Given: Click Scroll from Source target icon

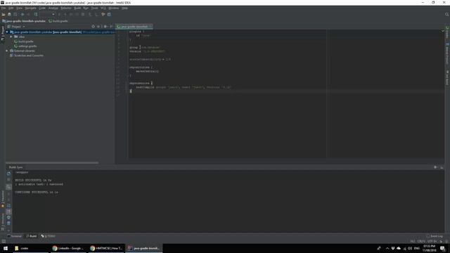Looking at the screenshot, I should coord(93,27).
